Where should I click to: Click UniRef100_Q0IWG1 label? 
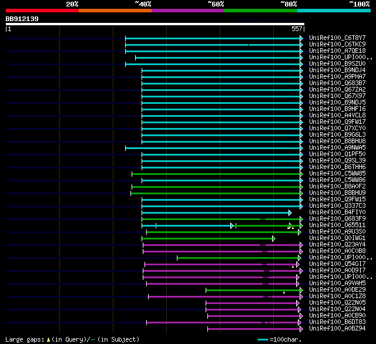coord(337,238)
